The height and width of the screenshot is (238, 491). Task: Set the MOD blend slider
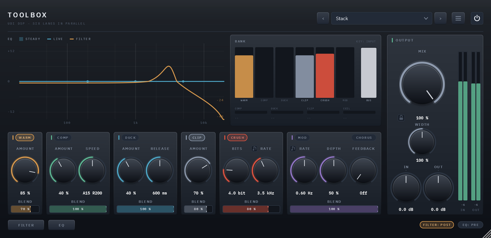(334, 209)
